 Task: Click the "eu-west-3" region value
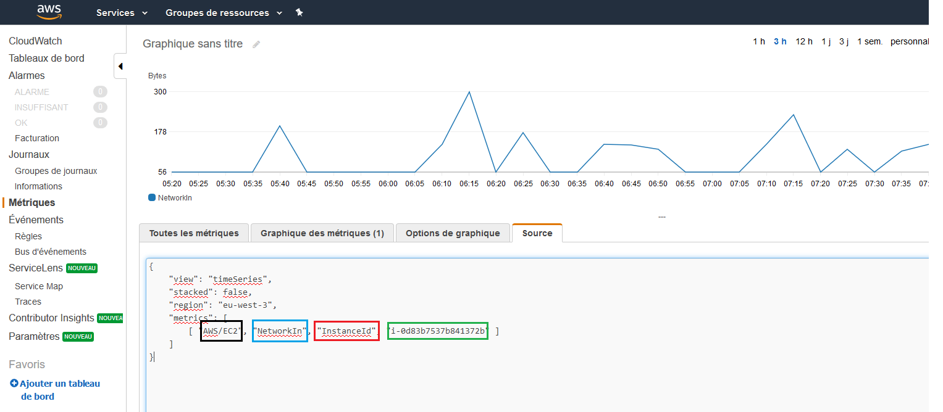point(248,305)
